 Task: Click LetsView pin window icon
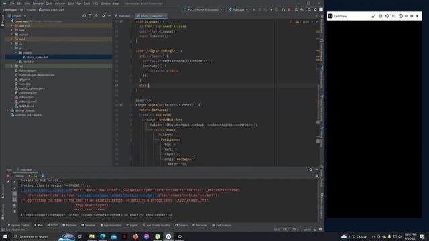[387, 16]
